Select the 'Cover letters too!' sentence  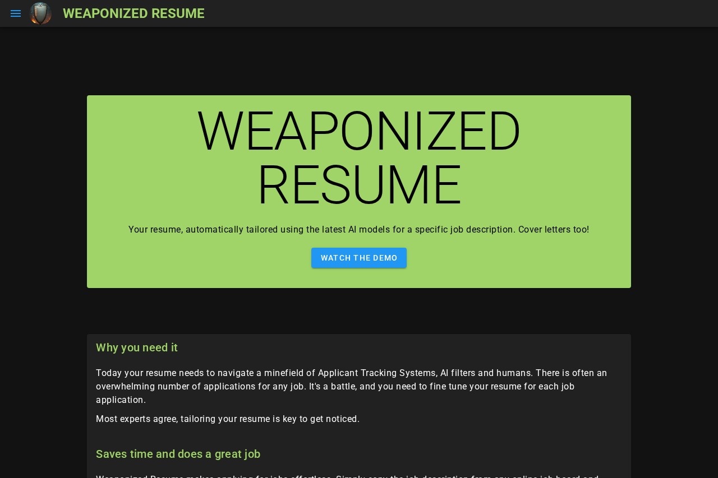click(553, 230)
